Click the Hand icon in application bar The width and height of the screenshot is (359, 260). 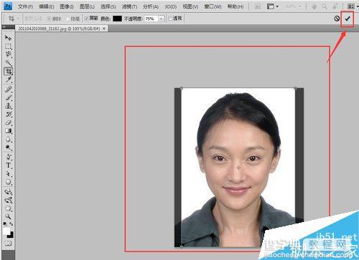tap(314, 6)
